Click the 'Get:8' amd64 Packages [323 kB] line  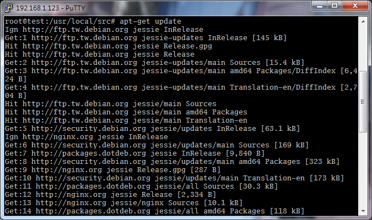[172, 162]
